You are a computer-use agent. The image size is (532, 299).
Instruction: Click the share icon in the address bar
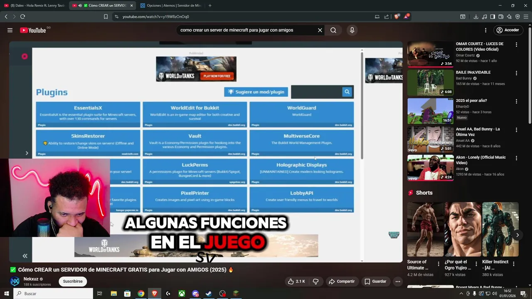pos(387,17)
